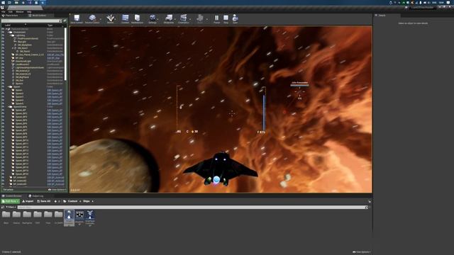Hide the SM_BigPlanet actor
Viewport: 454px width, 255px height.
point(3,77)
